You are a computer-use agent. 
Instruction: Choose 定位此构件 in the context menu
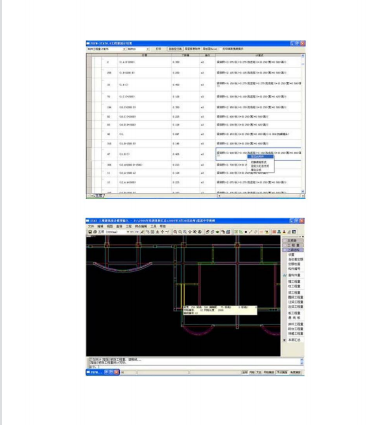(x=260, y=157)
